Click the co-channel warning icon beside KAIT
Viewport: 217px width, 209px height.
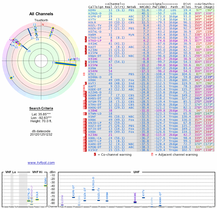tap(86, 47)
